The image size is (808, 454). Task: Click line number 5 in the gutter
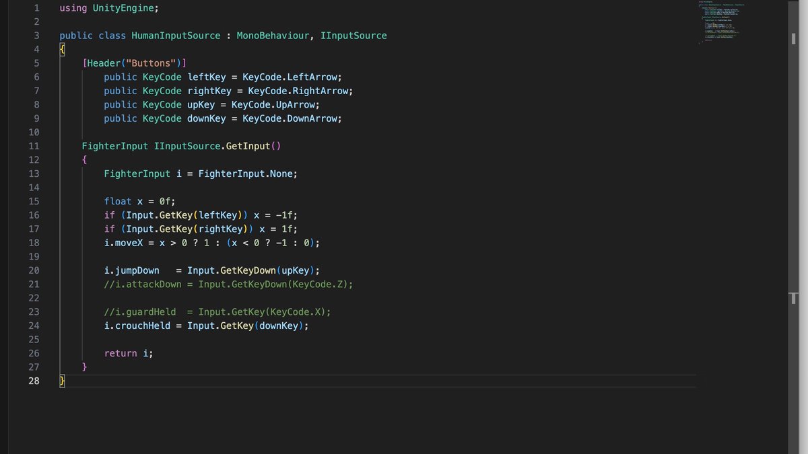coord(36,63)
